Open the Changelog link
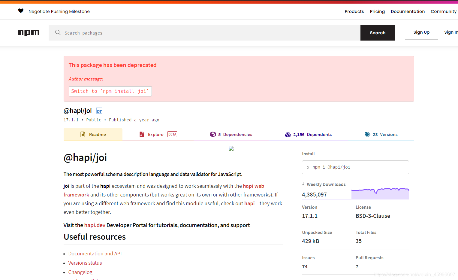This screenshot has height=280, width=458. (80, 272)
